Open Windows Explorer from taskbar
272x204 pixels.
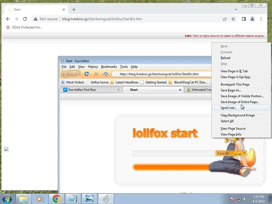coord(24,199)
